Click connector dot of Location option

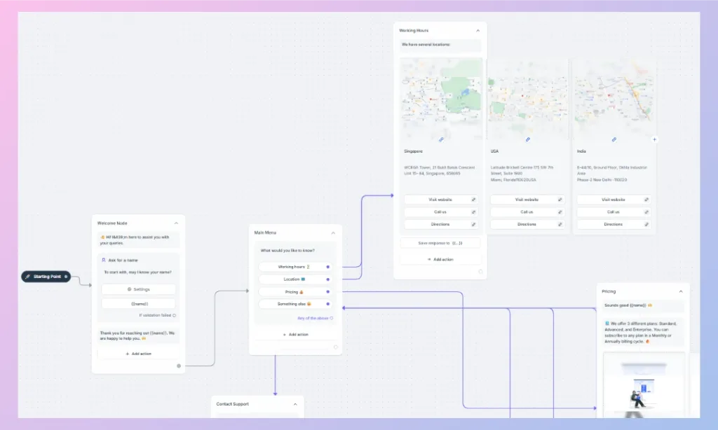tap(328, 279)
